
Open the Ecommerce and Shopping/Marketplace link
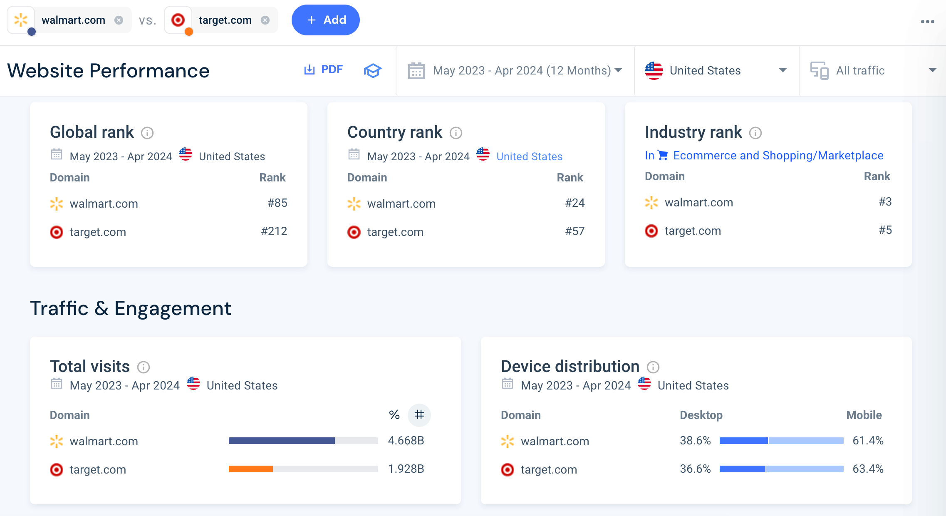coord(779,155)
